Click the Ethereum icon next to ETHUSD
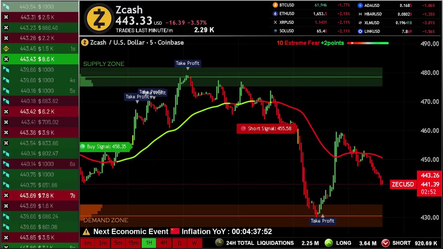This screenshot has width=443, height=249. click(x=275, y=13)
